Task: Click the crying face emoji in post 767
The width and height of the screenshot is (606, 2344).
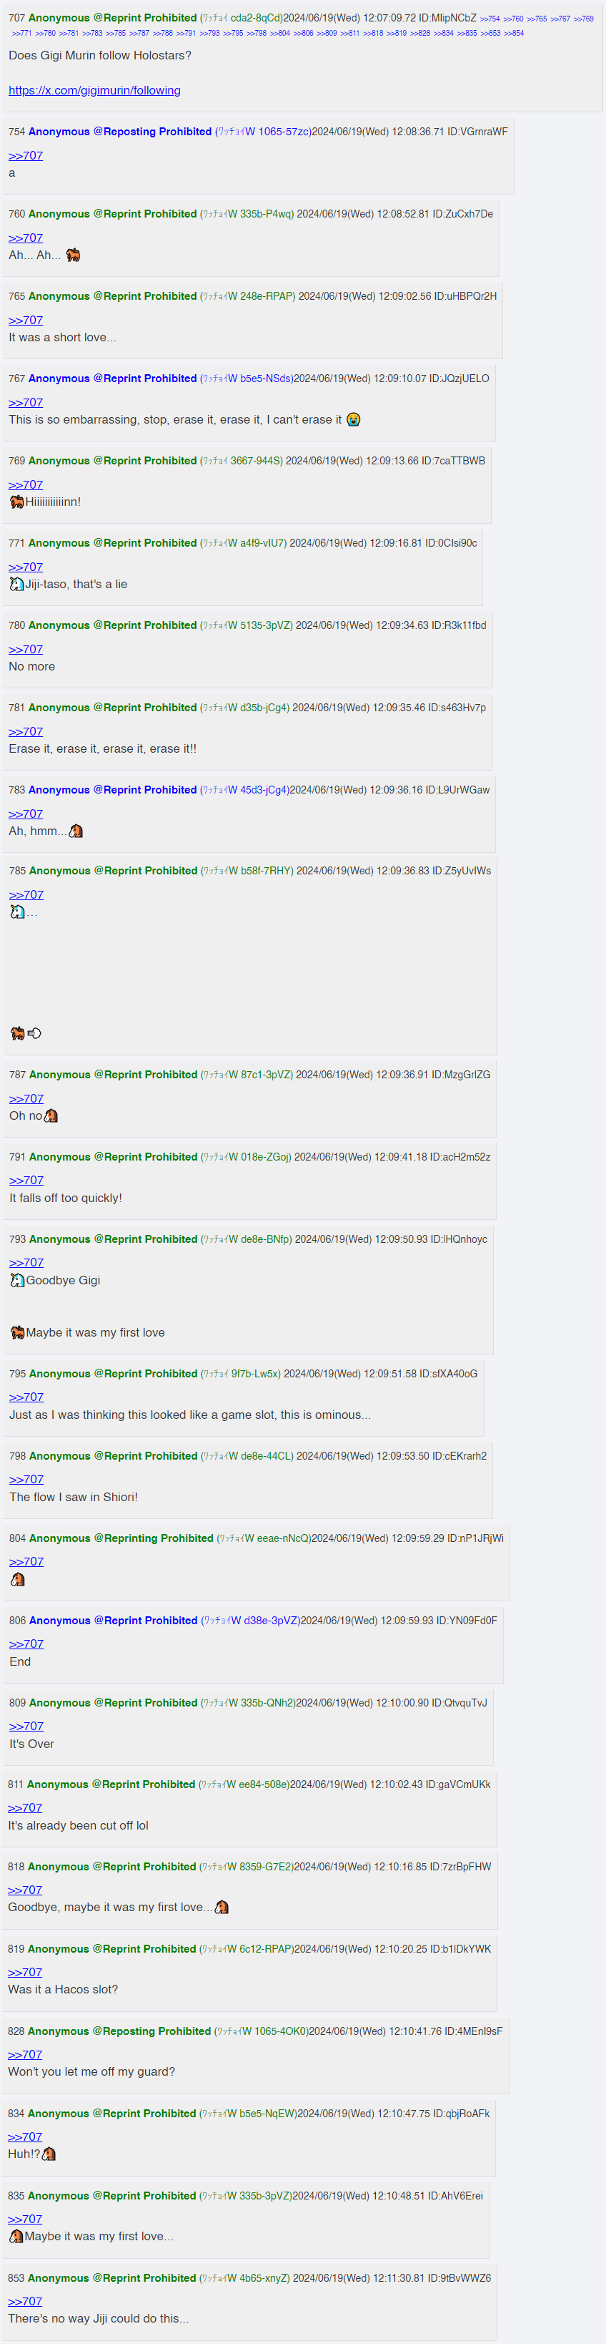Action: click(x=354, y=419)
